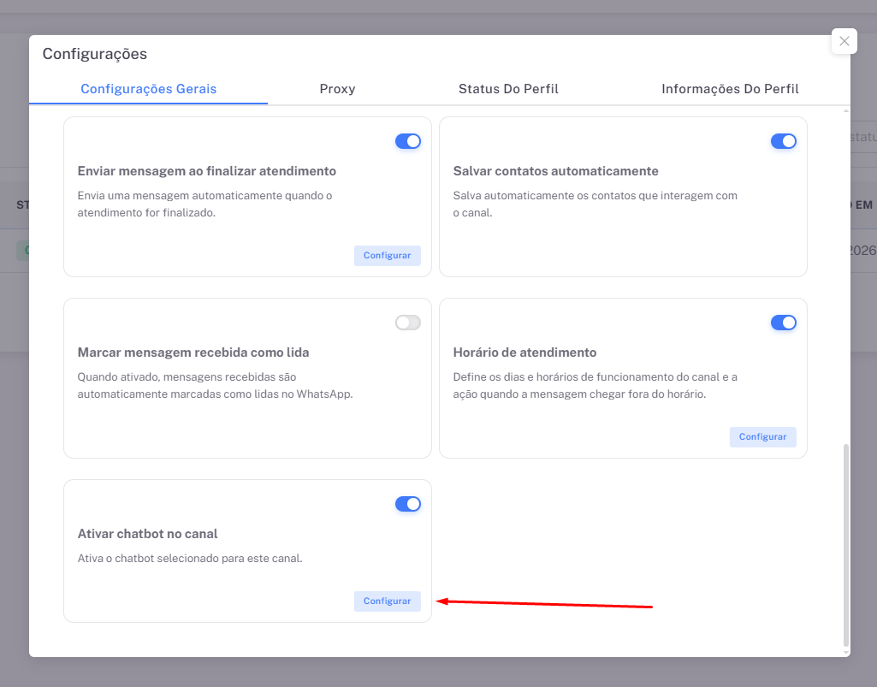This screenshot has height=687, width=877.
Task: Switch to the Proxy tab
Action: [x=337, y=89]
